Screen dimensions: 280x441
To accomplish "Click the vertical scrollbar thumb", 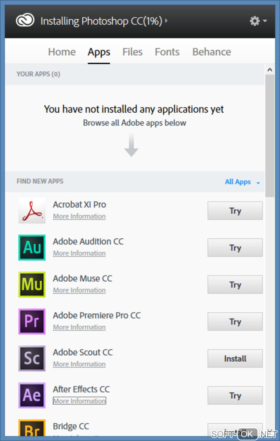I will [270, 135].
